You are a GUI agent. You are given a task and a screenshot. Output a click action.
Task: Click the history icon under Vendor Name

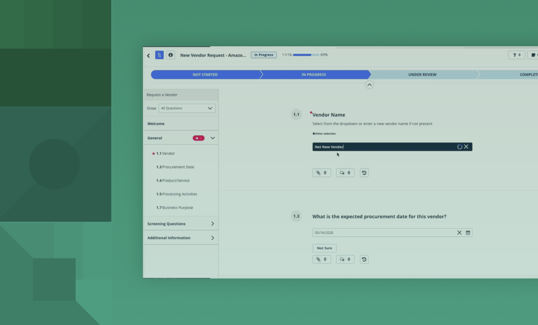(x=364, y=172)
